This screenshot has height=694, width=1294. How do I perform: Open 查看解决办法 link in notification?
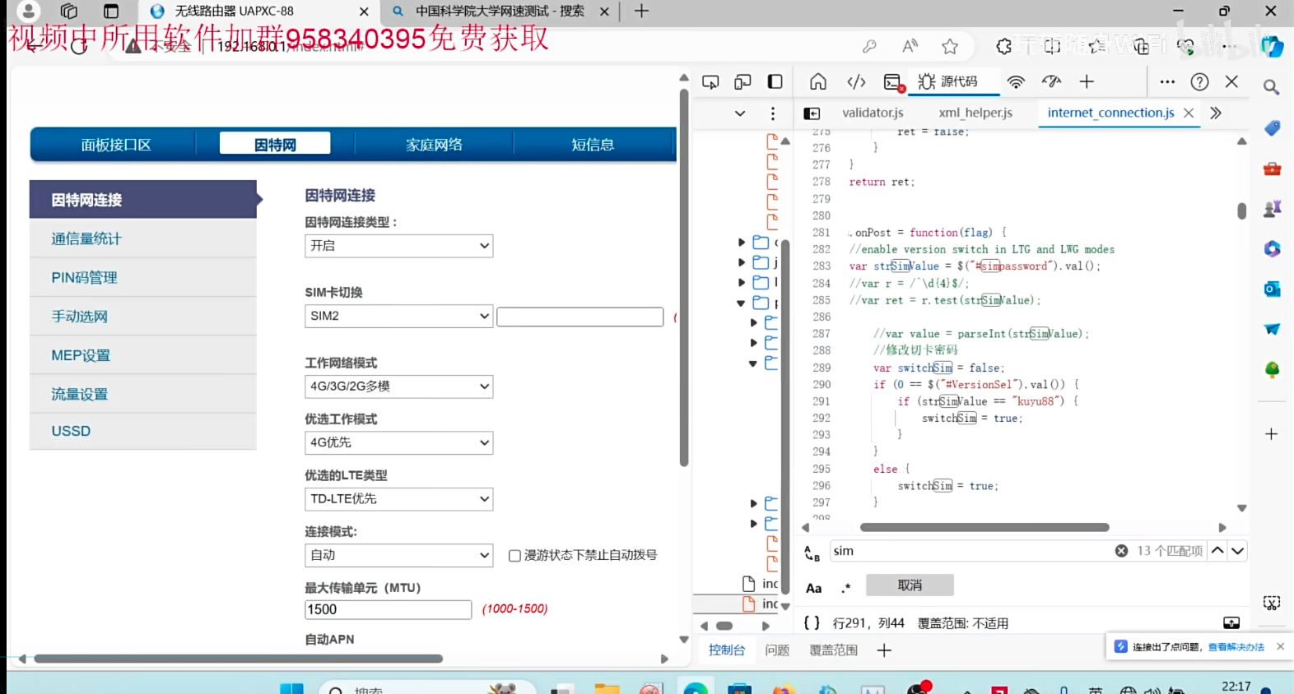coord(1236,647)
